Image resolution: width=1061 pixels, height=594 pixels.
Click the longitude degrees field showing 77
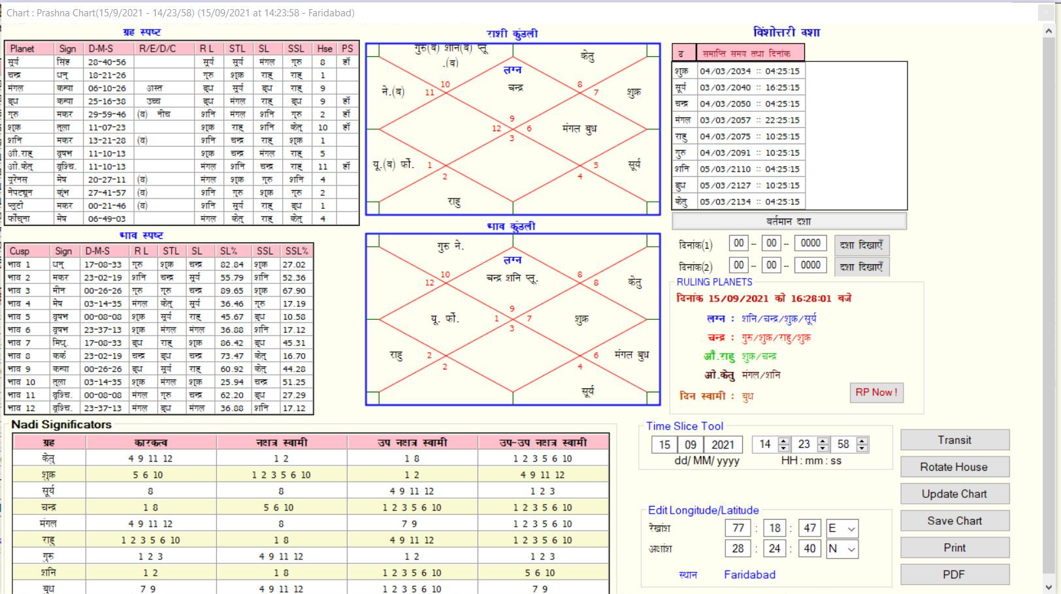click(738, 528)
